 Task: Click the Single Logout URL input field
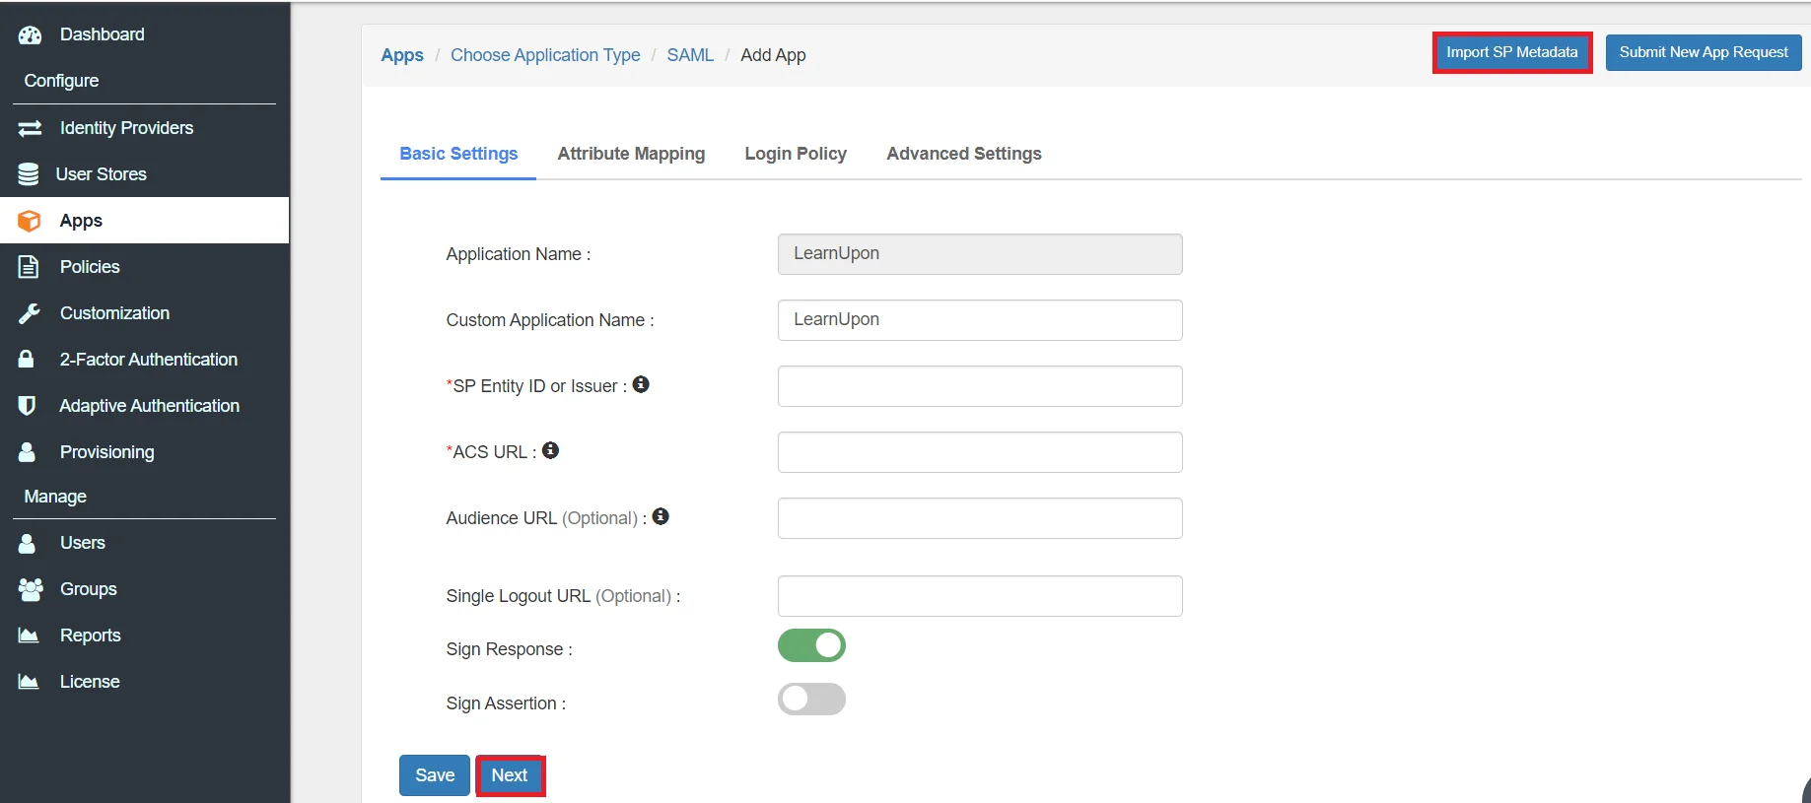point(980,596)
